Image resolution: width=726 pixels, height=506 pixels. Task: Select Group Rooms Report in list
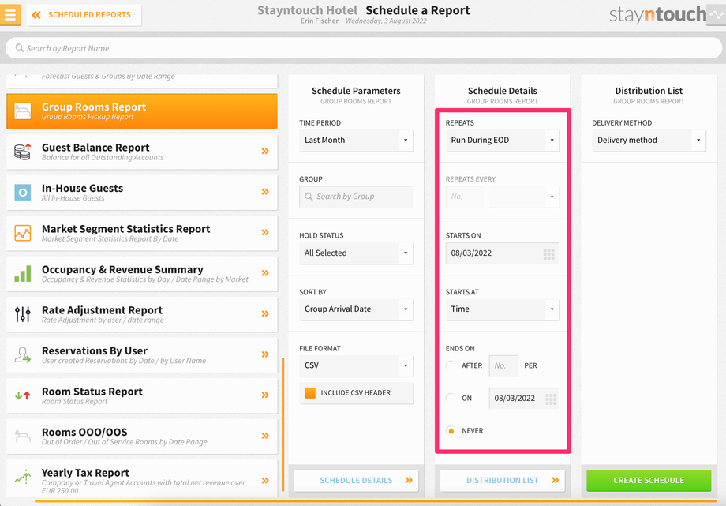(x=142, y=111)
